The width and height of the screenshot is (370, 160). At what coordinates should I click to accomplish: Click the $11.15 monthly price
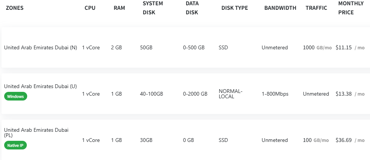344,48
